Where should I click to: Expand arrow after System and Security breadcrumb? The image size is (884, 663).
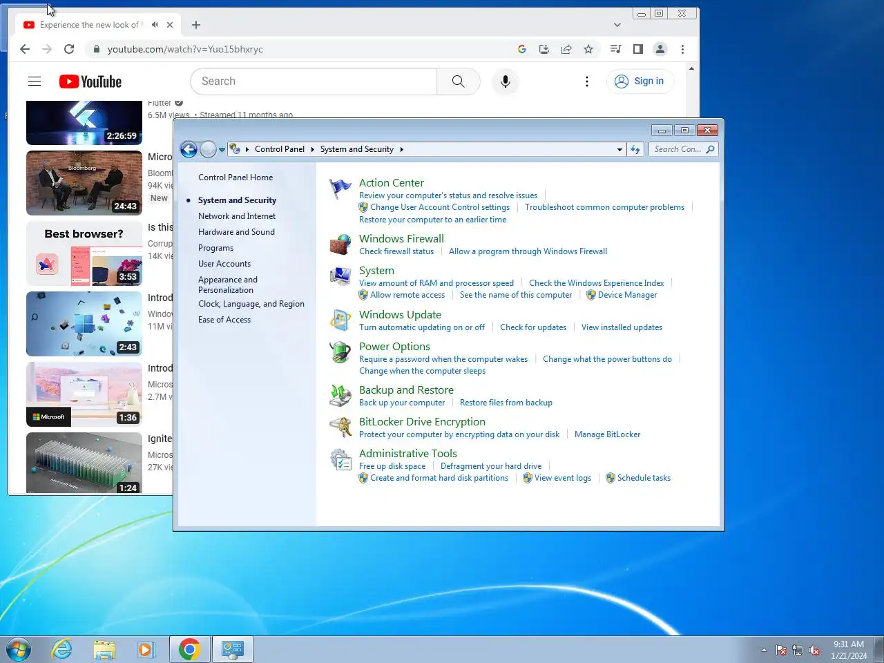coord(401,149)
